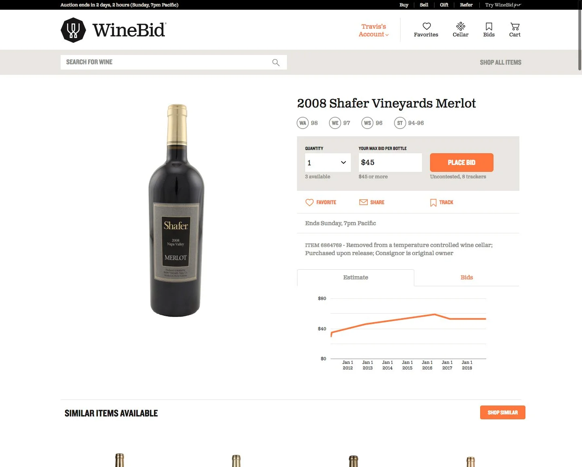Click the ST rating badge
Viewport: 582px width, 467px height.
click(400, 123)
